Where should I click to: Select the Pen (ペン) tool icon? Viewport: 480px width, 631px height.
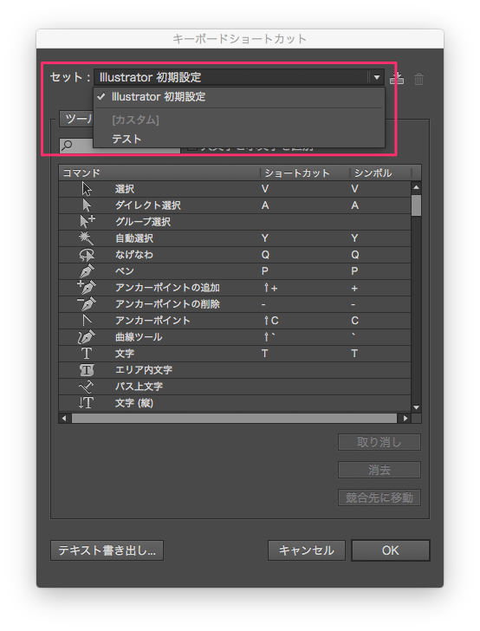click(87, 271)
